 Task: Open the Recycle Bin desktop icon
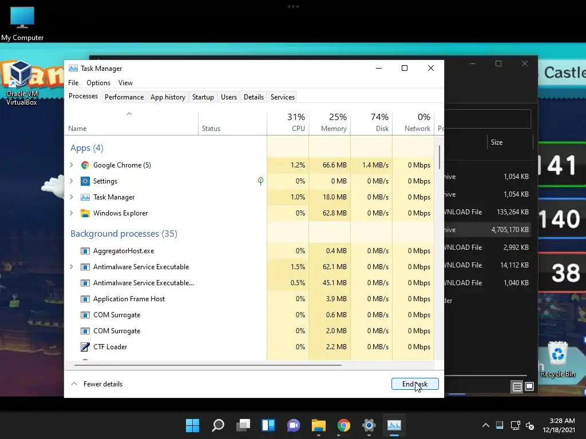click(557, 359)
